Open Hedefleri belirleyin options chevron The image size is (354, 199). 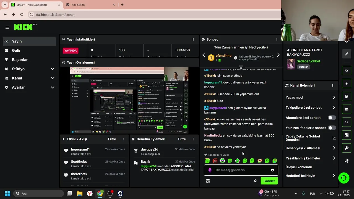(x=334, y=176)
